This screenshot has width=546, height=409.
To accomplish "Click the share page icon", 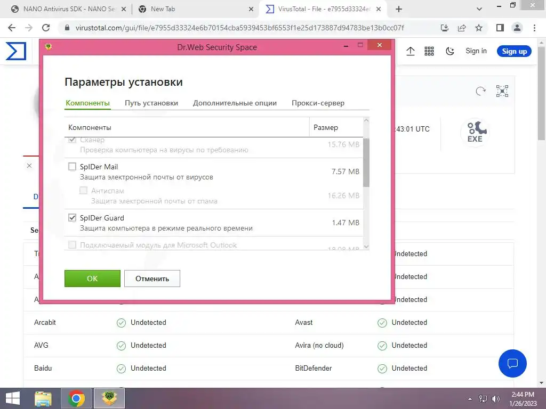I will tap(462, 28).
